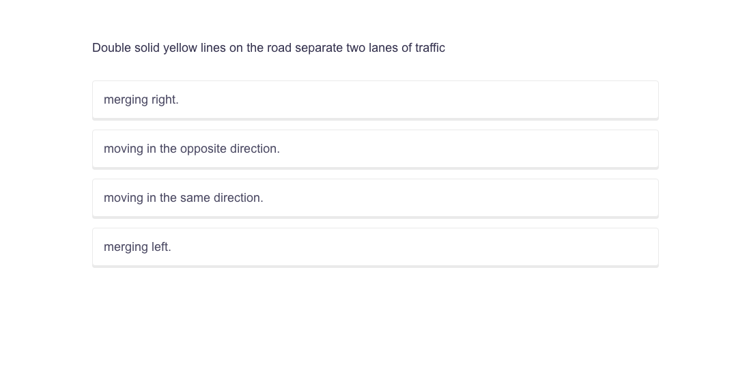This screenshot has width=751, height=375.
Task: Click the 'merging right.' answer text
Action: point(141,100)
